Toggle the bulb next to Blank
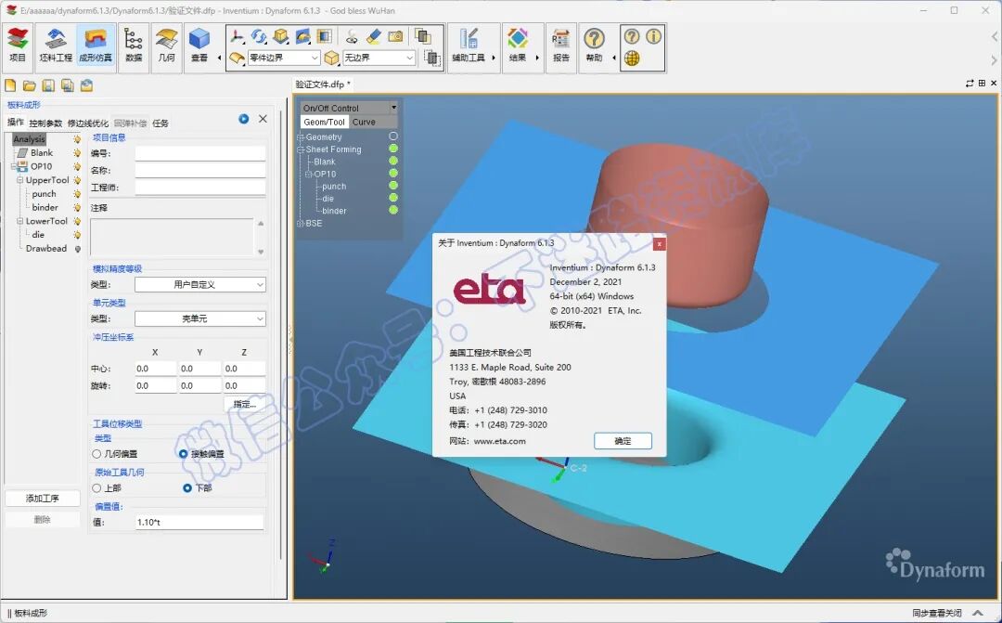 click(x=77, y=153)
